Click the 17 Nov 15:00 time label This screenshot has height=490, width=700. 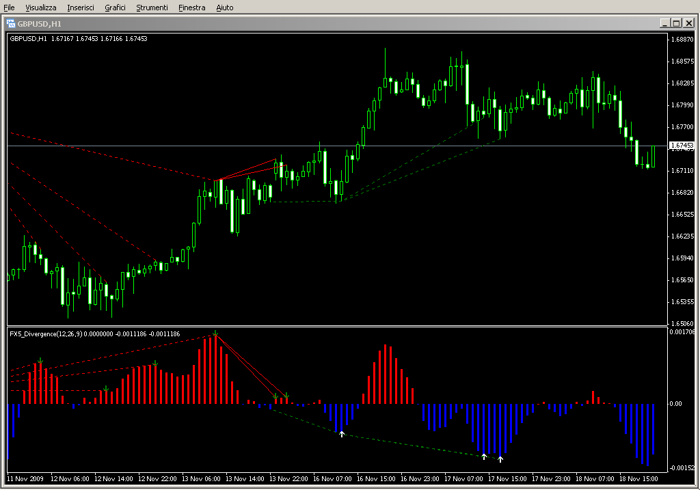507,478
